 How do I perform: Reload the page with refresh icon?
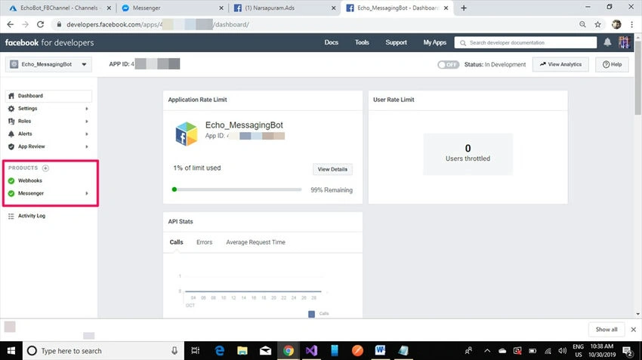[x=40, y=25]
